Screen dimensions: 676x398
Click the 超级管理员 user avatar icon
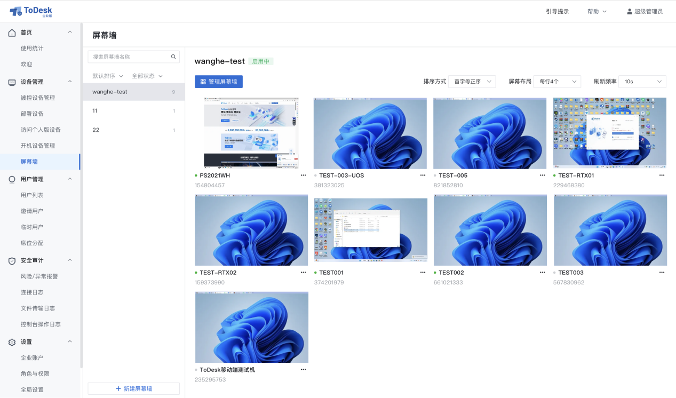630,11
